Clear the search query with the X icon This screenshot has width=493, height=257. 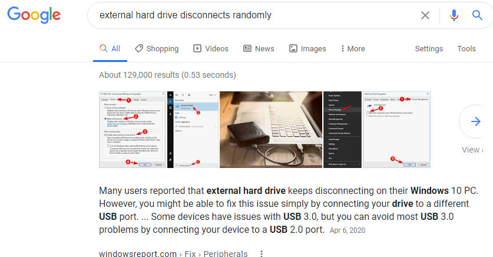pyautogui.click(x=425, y=15)
